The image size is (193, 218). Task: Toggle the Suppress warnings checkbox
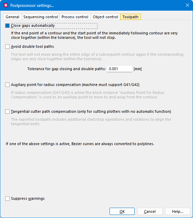pyautogui.click(x=7, y=198)
